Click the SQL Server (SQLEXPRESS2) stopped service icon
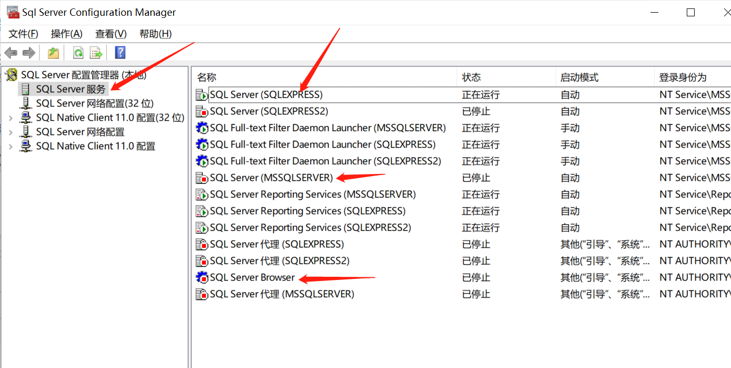Image resolution: width=731 pixels, height=368 pixels. pos(202,112)
